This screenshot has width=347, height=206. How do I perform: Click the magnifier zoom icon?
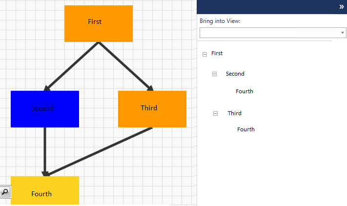(5, 192)
